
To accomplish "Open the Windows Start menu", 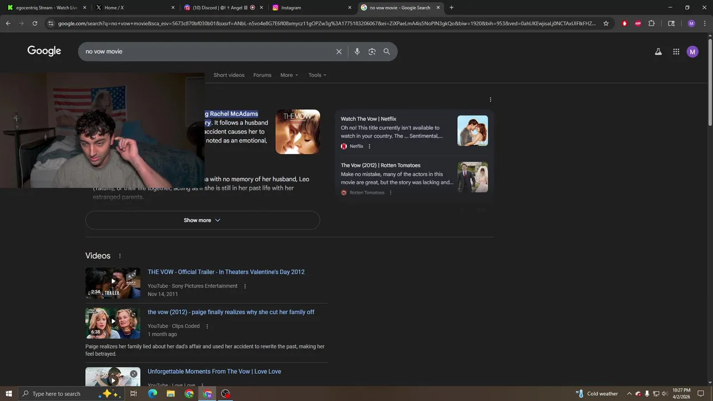I will 8,394.
